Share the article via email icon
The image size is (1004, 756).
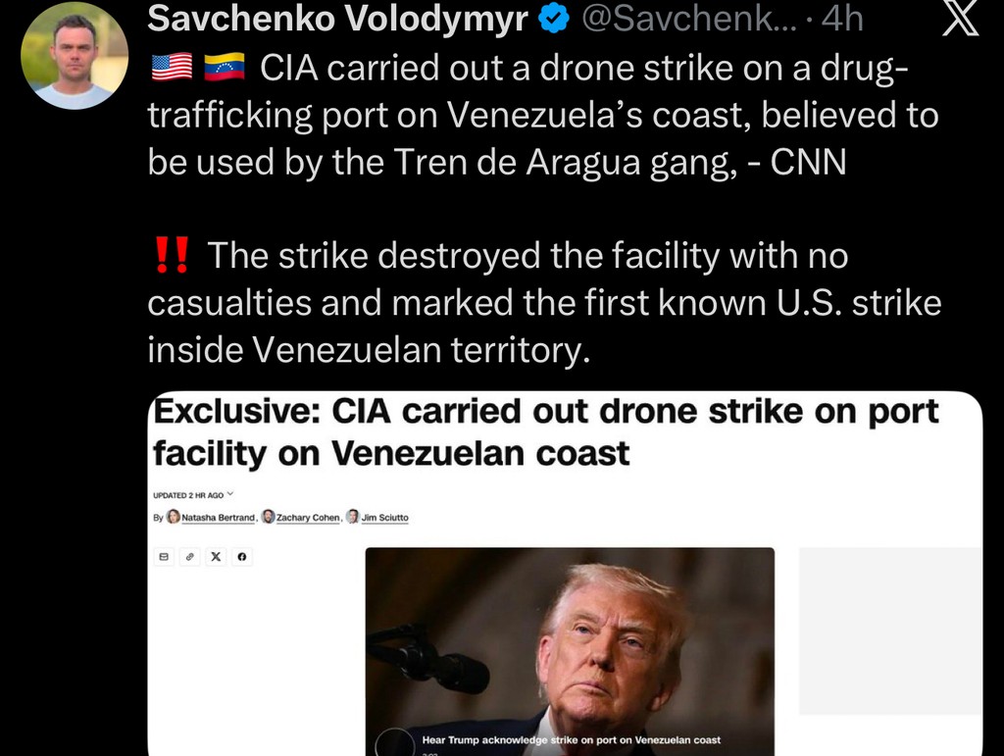164,557
